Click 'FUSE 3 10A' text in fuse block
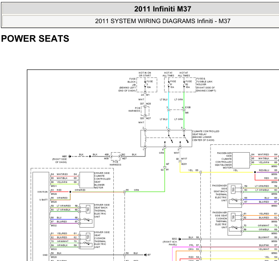This screenshot has height=261, width=279. pos(149,84)
